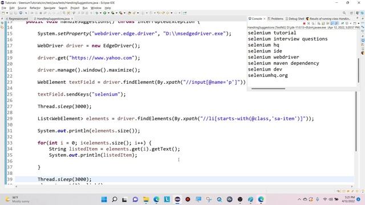The image size is (365, 205).
Task: Open weather widget showing Mostly sunny
Action: [x=18, y=199]
